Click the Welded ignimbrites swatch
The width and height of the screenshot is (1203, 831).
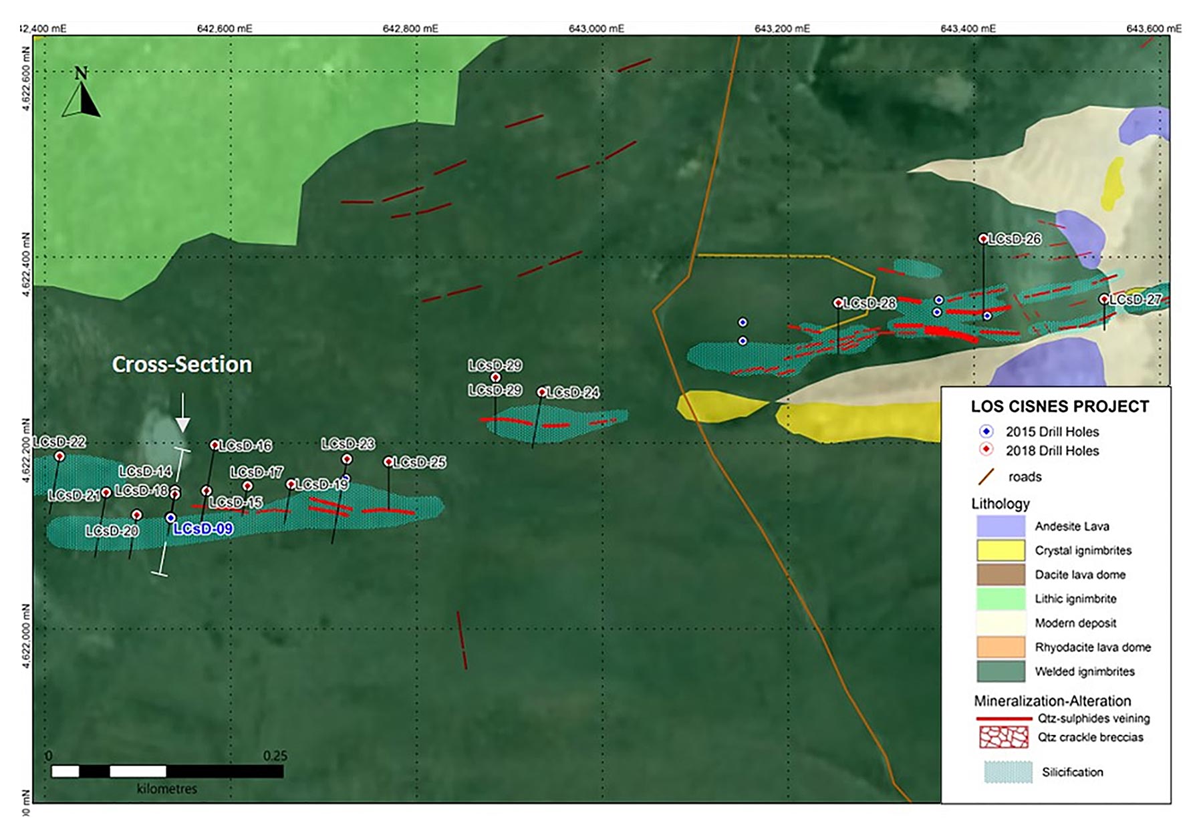click(1000, 671)
